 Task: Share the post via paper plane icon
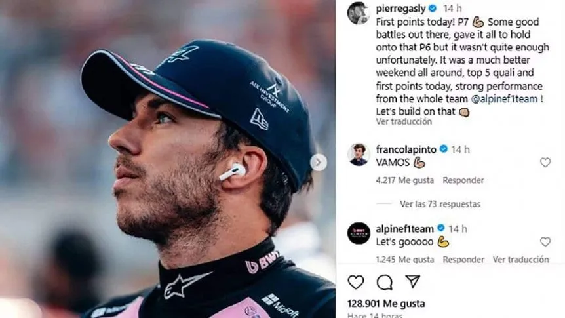(412, 282)
